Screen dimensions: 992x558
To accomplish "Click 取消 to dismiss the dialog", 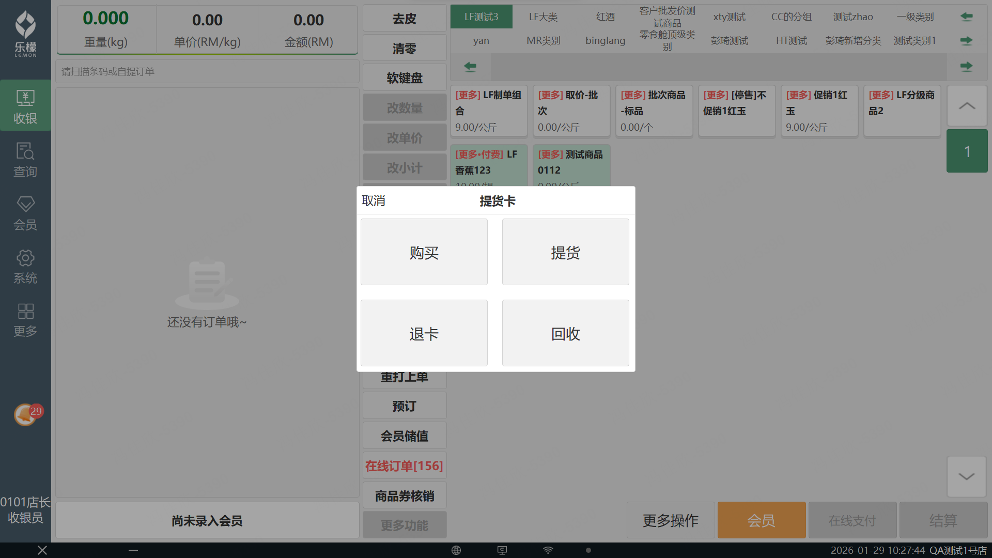I will (x=374, y=201).
